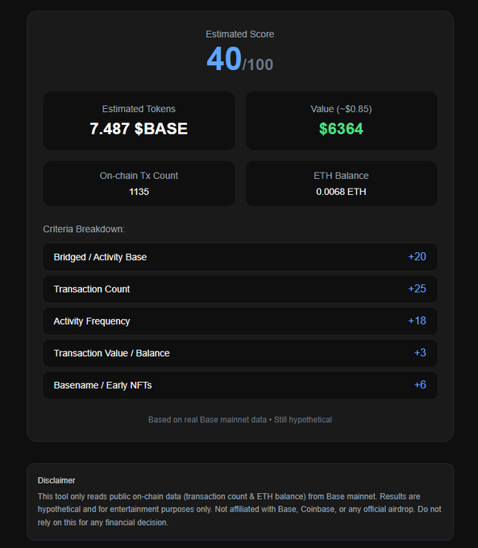478x548 pixels.
Task: Click the Activity Frequency row
Action: point(240,322)
